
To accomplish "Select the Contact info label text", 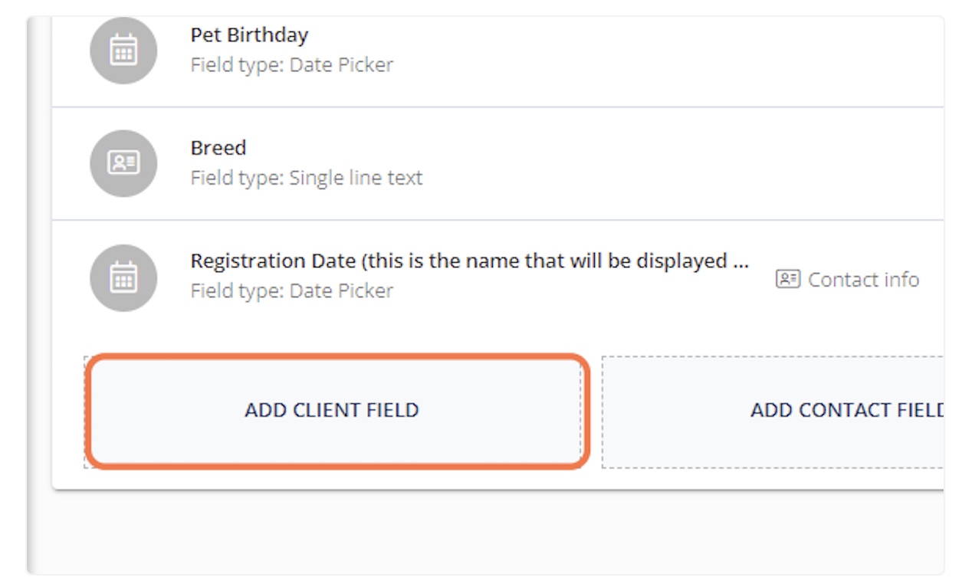I will 863,280.
